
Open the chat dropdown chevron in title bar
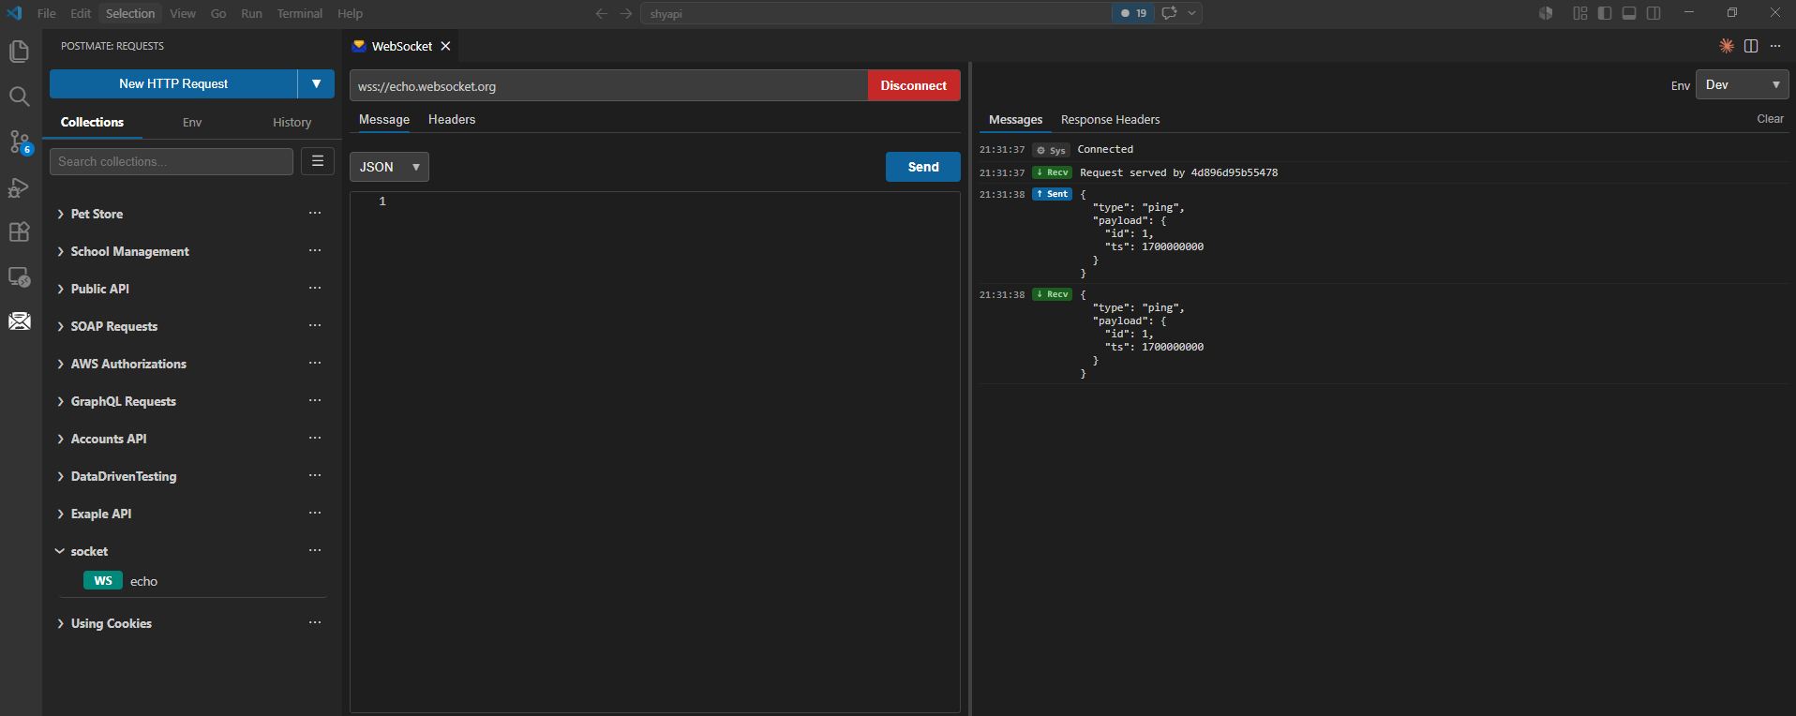click(x=1192, y=13)
